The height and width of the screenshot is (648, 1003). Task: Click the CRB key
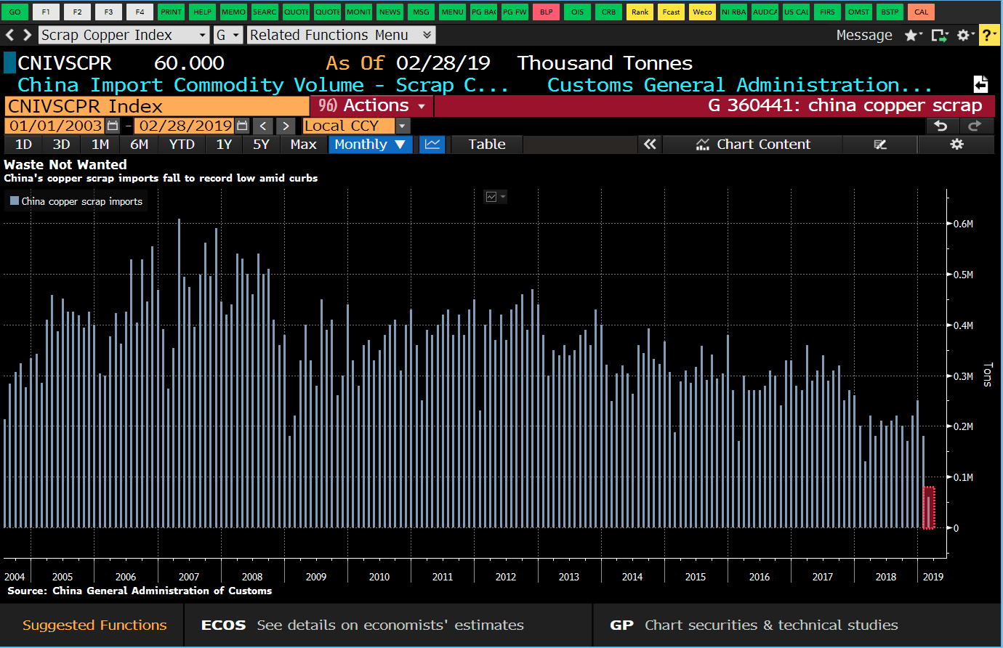[608, 12]
